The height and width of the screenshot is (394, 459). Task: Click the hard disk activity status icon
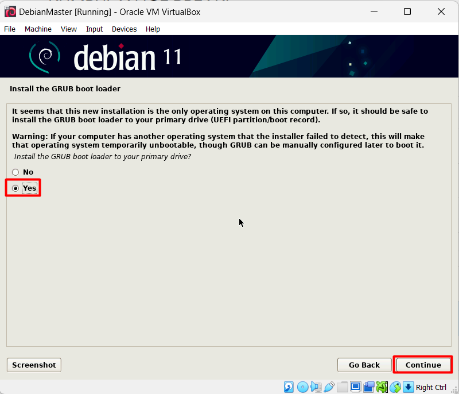tap(289, 387)
